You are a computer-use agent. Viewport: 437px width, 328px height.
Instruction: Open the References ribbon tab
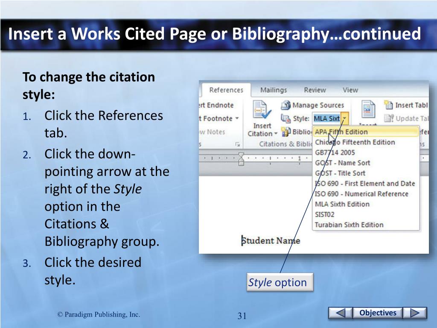[226, 90]
